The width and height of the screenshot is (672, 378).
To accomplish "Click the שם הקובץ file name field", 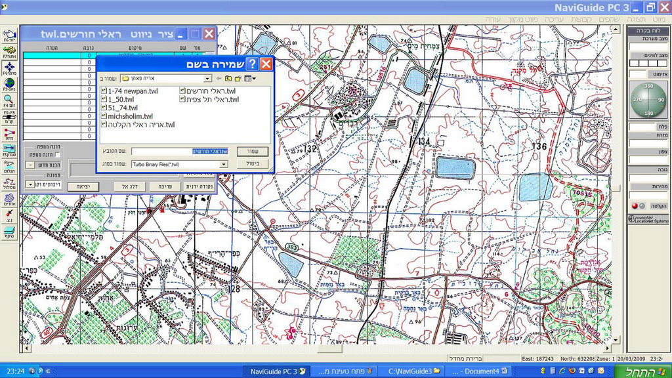I will coord(180,152).
